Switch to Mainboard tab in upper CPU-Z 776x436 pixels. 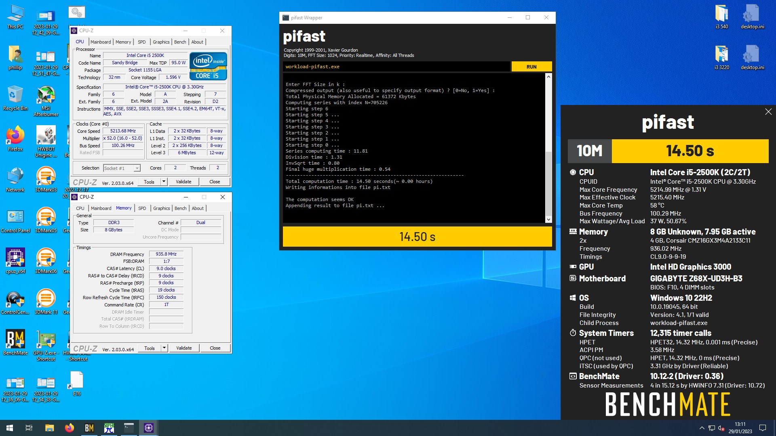[101, 42]
